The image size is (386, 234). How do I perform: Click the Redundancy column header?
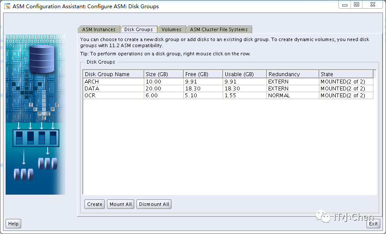(x=293, y=74)
